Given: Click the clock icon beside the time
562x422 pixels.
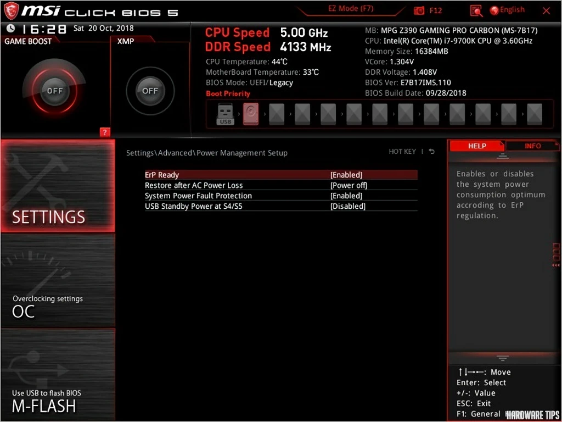Looking at the screenshot, I should [x=11, y=28].
